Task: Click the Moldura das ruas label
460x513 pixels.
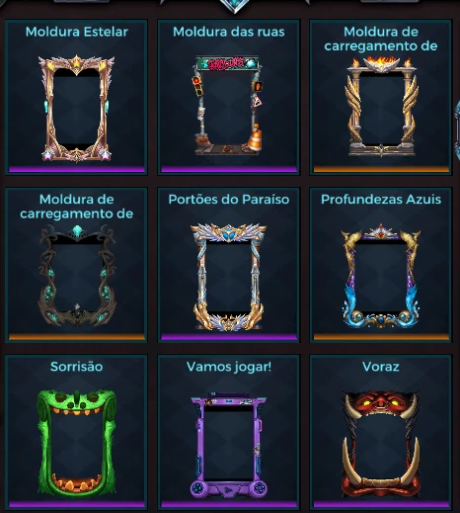Action: [229, 32]
